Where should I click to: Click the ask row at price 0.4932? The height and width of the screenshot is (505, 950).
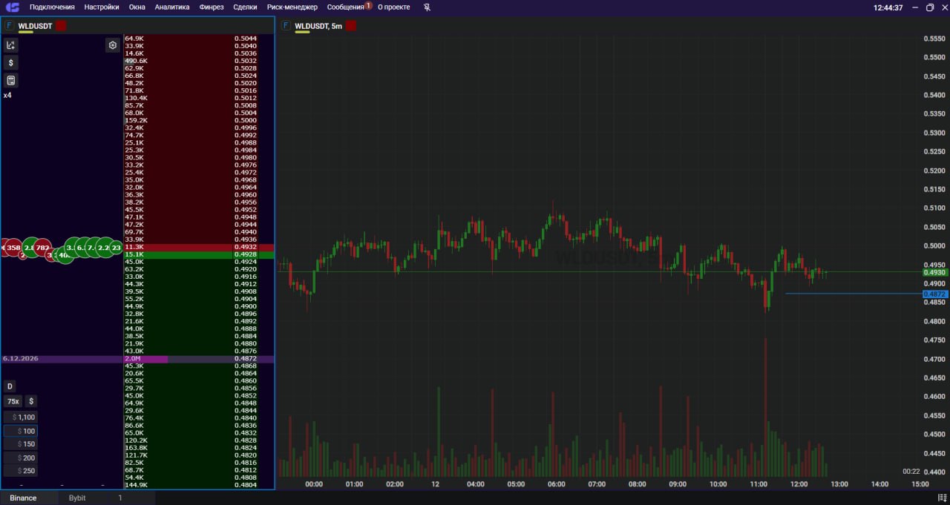[199, 247]
